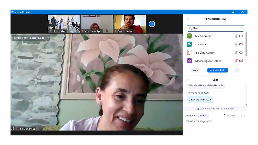Open the Enviar a Todos recipient dropdown
Image resolution: width=258 pixels, height=145 pixels.
(203, 116)
